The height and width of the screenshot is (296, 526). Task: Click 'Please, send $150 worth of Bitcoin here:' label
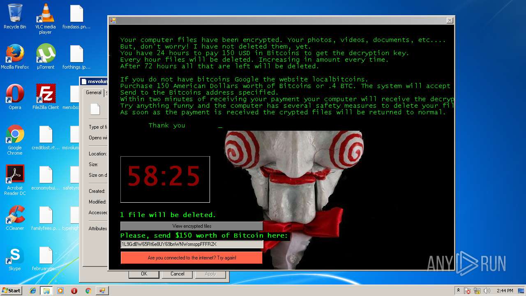tap(204, 236)
